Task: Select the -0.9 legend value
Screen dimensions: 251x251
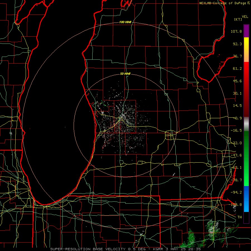Action: pyautogui.click(x=237, y=118)
